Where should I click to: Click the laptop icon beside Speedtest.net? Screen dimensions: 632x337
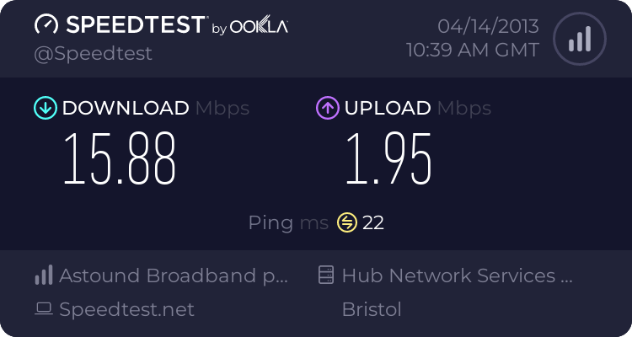point(44,310)
